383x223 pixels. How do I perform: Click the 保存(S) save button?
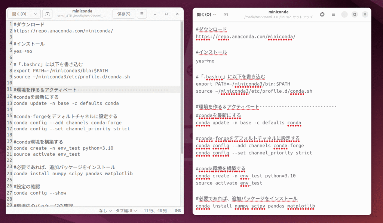pos(124,14)
